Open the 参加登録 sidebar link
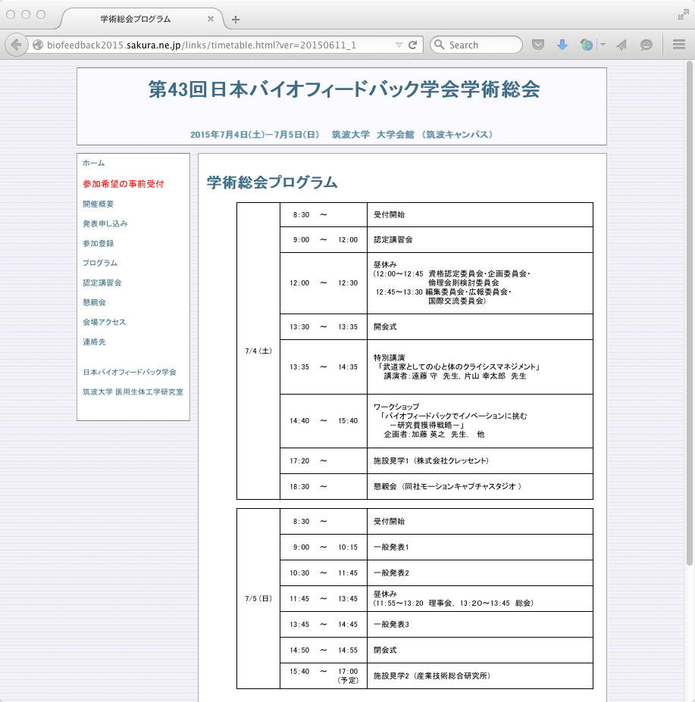 98,243
